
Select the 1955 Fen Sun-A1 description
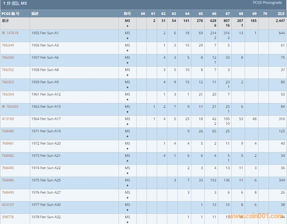45,33
